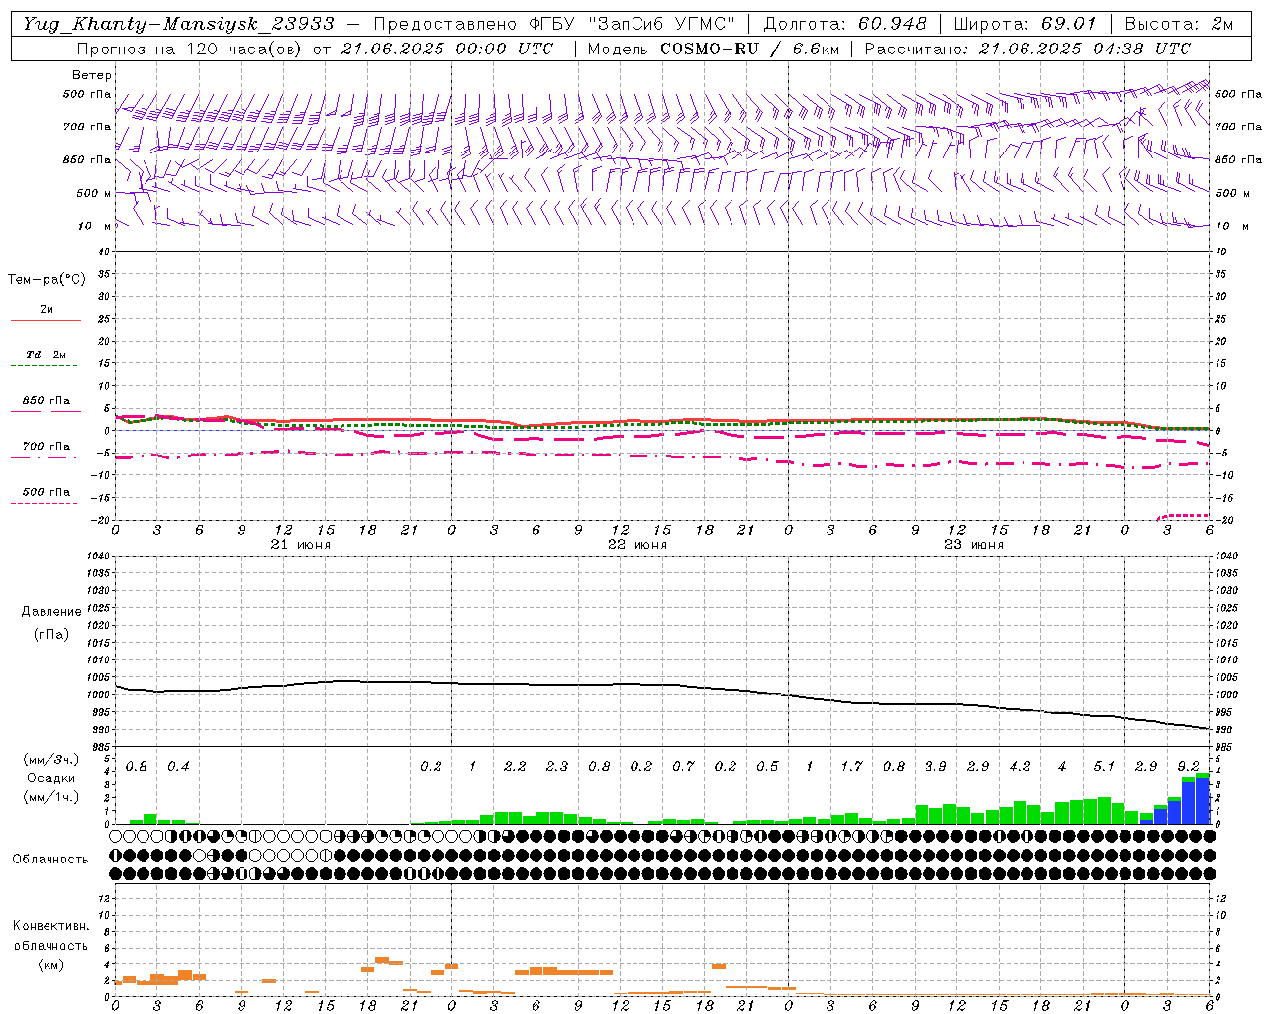This screenshot has height=1014, width=1267.
Task: Click the 850 гПа legend under Тем-ра
Action: pos(46,401)
